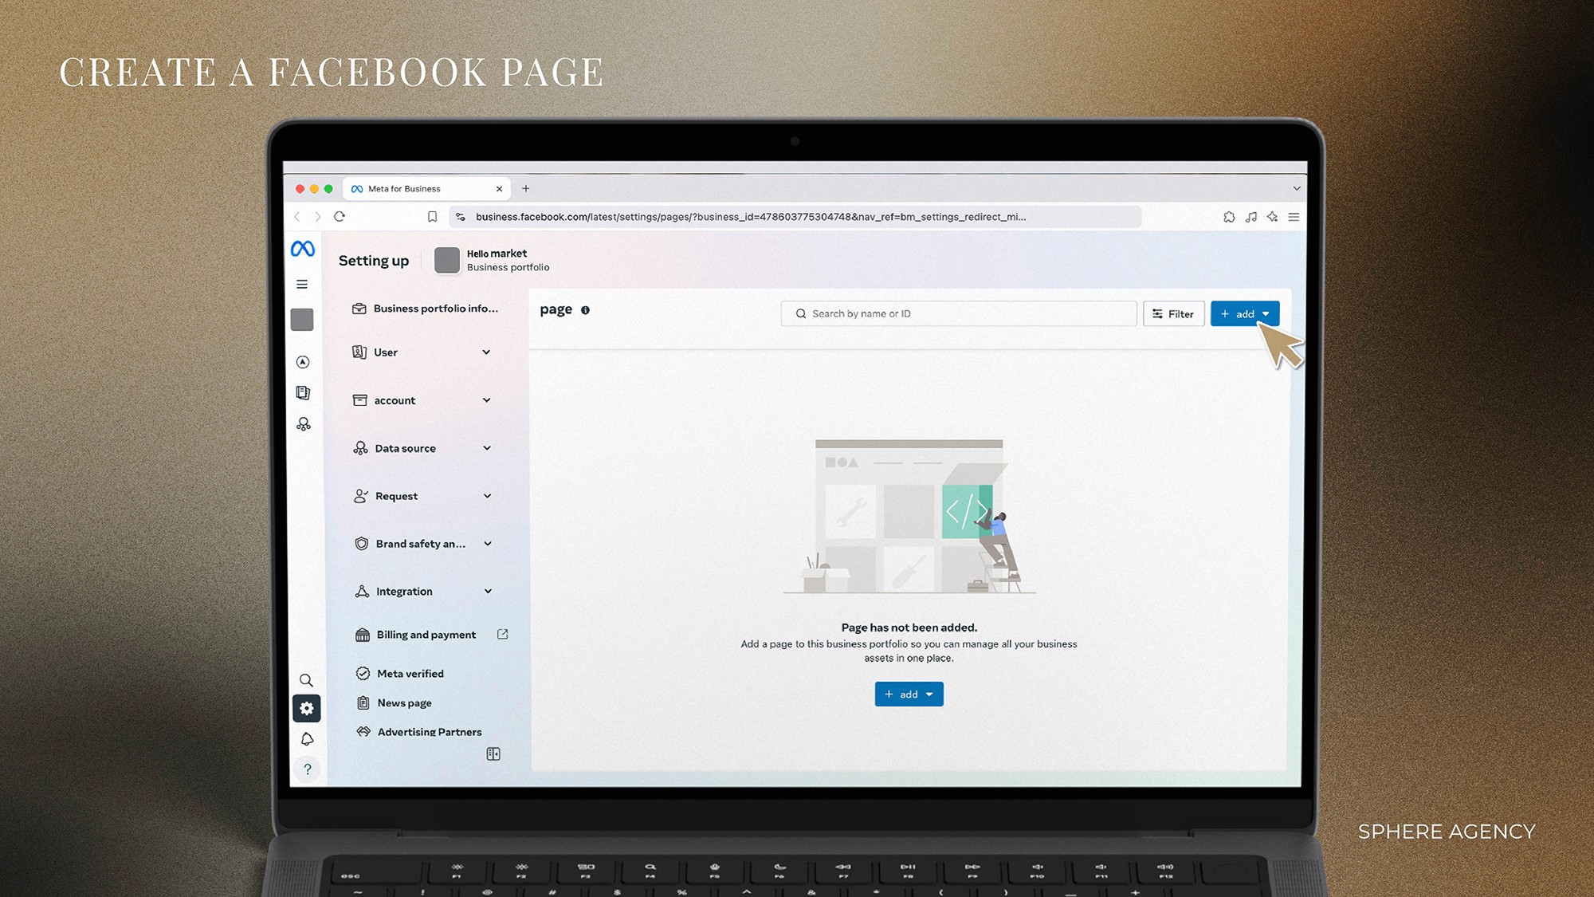Click the Filter button near search bar

(x=1172, y=314)
